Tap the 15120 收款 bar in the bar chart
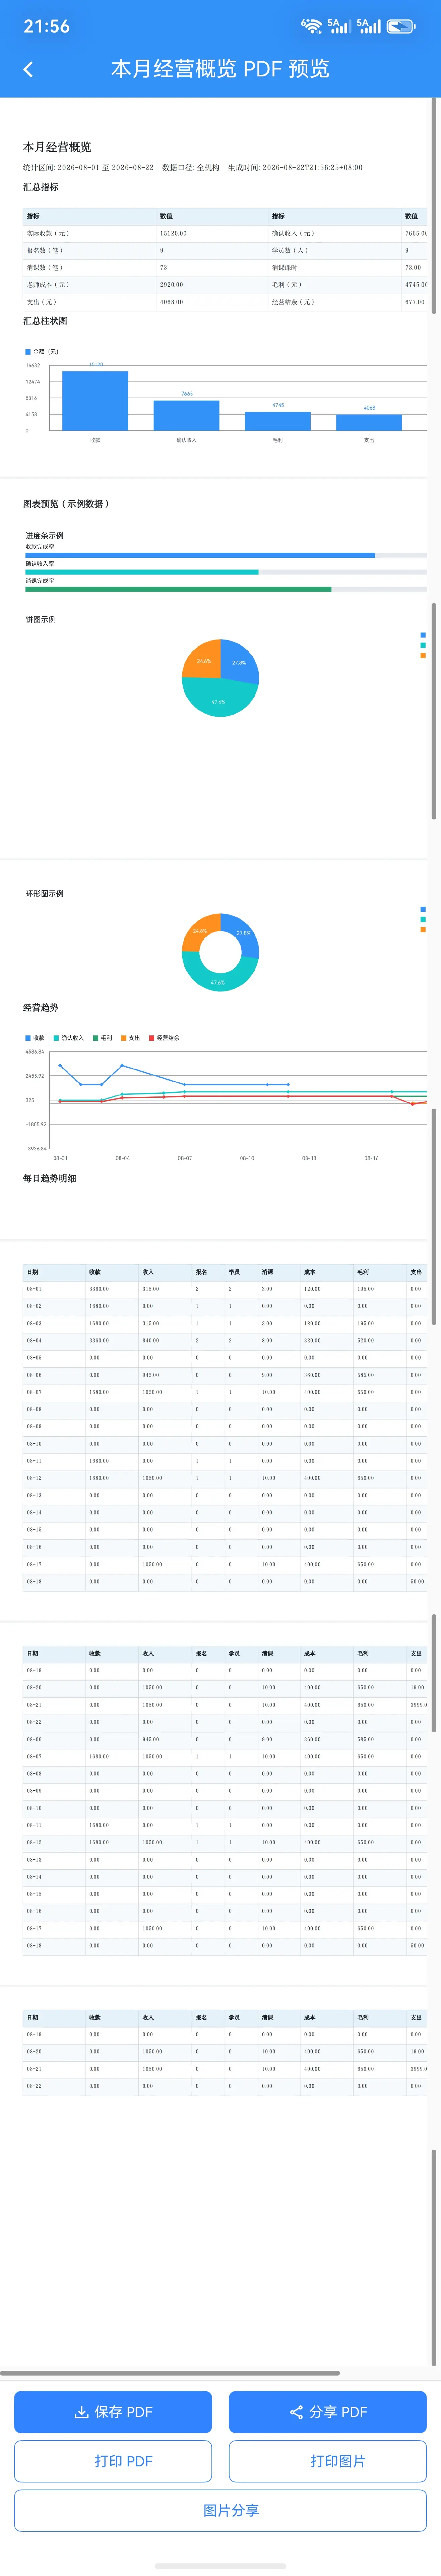Screen dimensions: 441x2576 coord(95,401)
